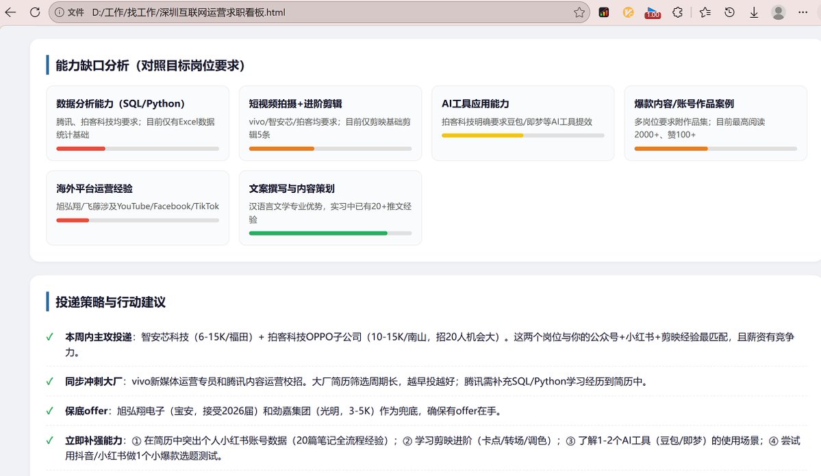Click the red progress bar under 数据分析能力
821x476 pixels.
(137, 148)
